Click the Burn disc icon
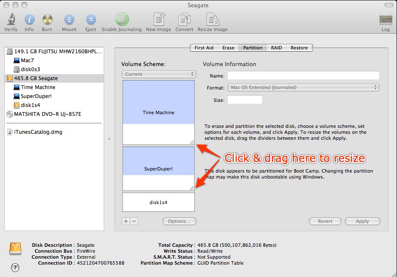 click(47, 20)
